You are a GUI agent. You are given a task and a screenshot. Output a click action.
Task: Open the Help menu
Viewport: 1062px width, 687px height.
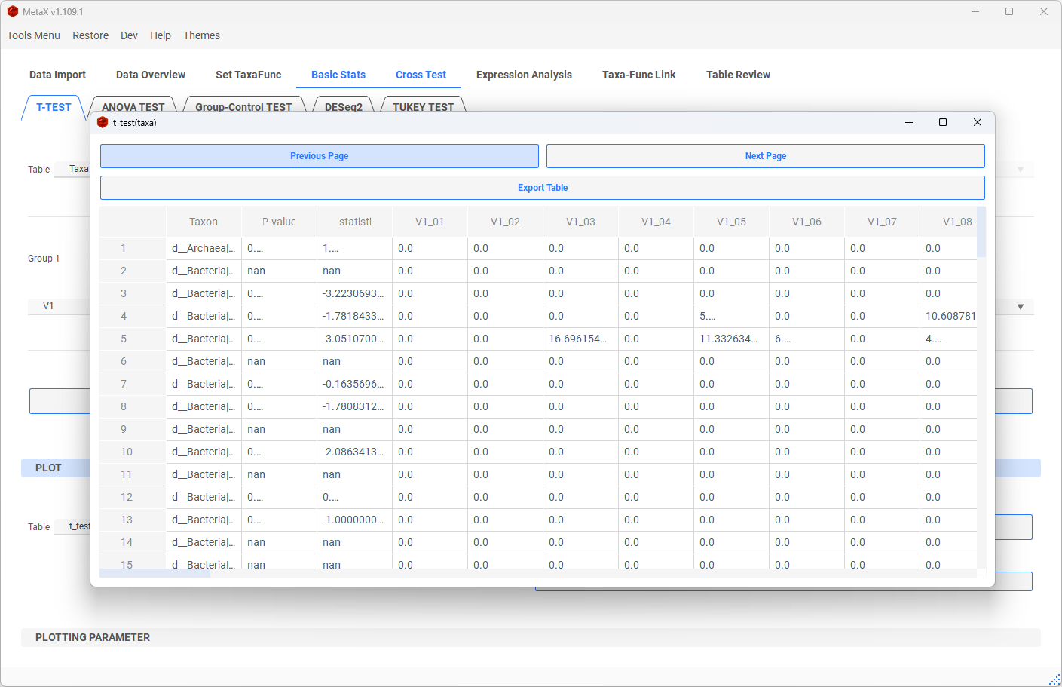161,35
